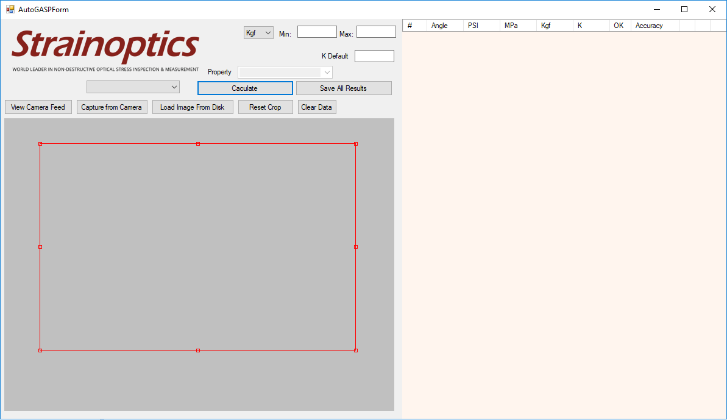This screenshot has height=420, width=727.
Task: Click the Clear Data button
Action: point(316,107)
